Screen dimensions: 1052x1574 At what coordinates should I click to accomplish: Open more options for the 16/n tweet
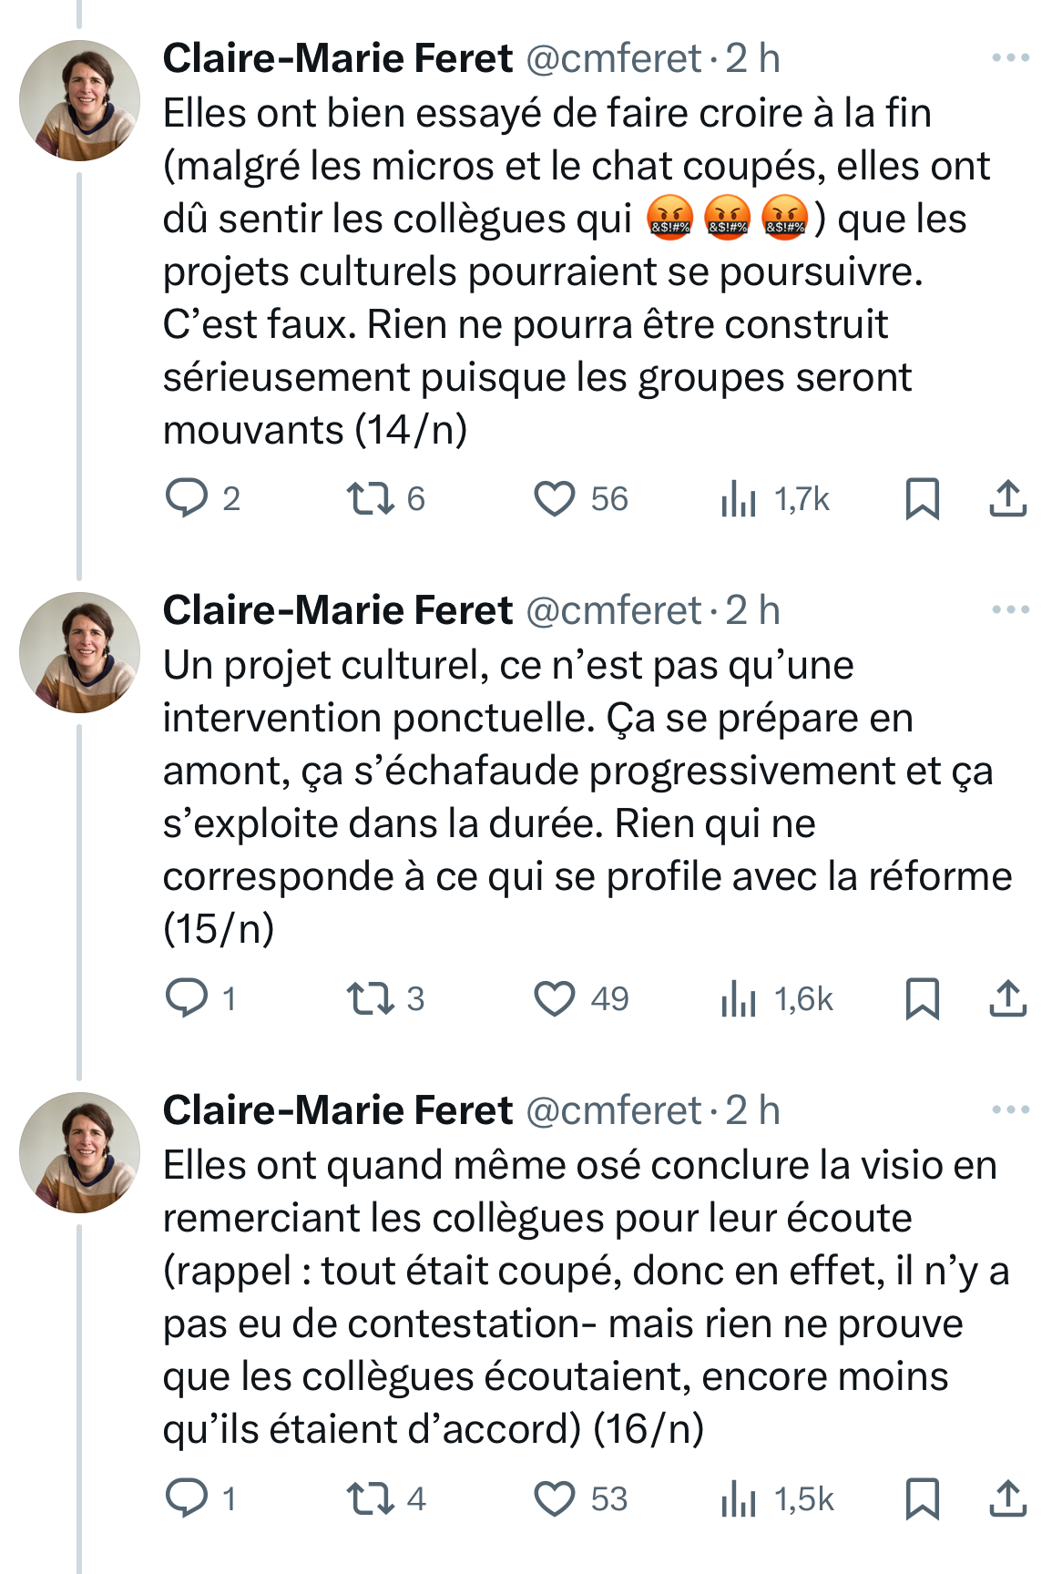[x=1010, y=1109]
